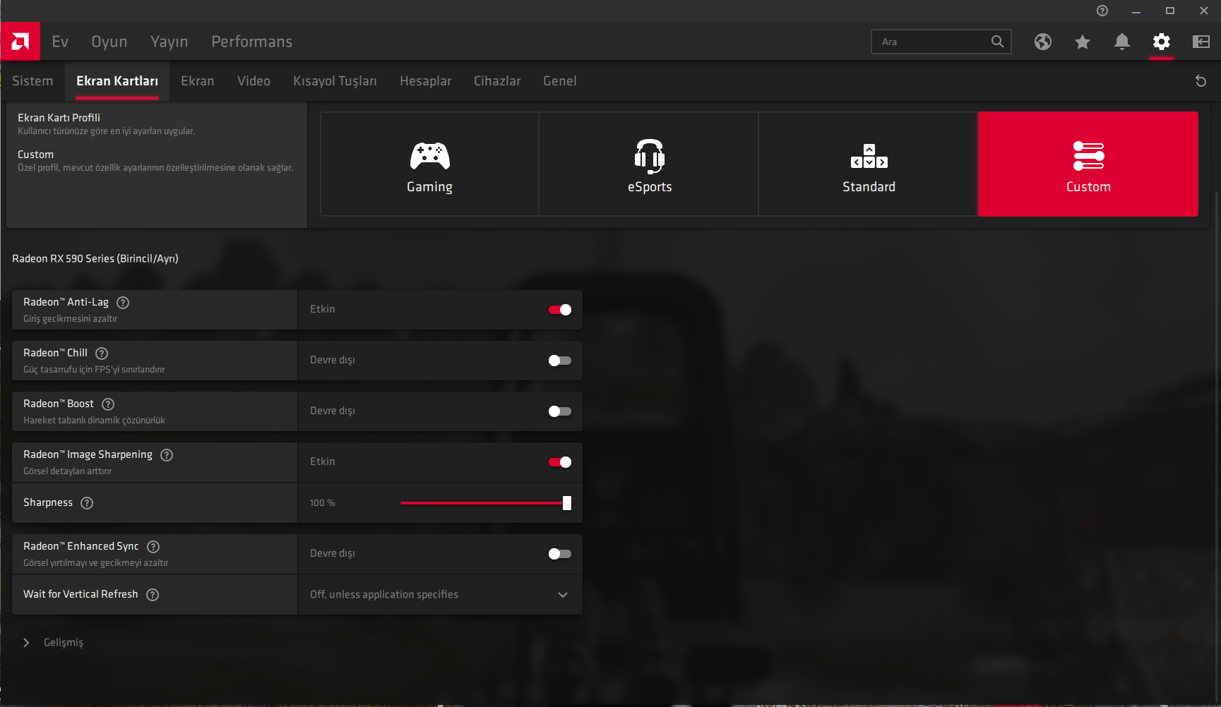This screenshot has height=707, width=1221.
Task: Enable Radeon Boost toggle
Action: [x=560, y=411]
